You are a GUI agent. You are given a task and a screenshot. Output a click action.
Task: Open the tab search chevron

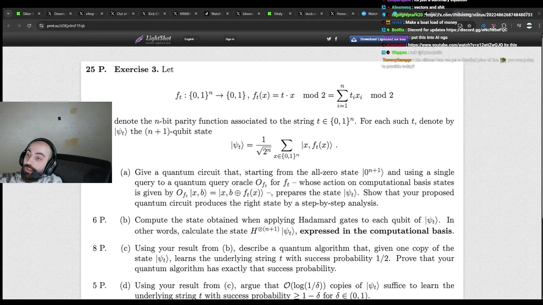coord(8,14)
